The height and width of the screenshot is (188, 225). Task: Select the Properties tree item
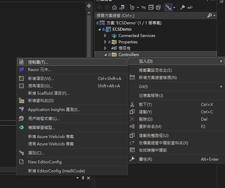click(x=128, y=42)
